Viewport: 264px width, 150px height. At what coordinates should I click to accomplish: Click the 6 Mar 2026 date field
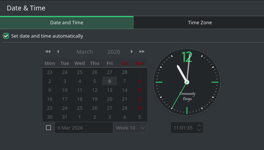84,128
